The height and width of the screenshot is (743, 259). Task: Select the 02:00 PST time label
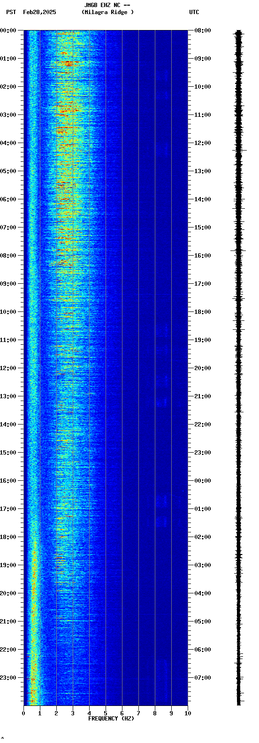(8, 87)
